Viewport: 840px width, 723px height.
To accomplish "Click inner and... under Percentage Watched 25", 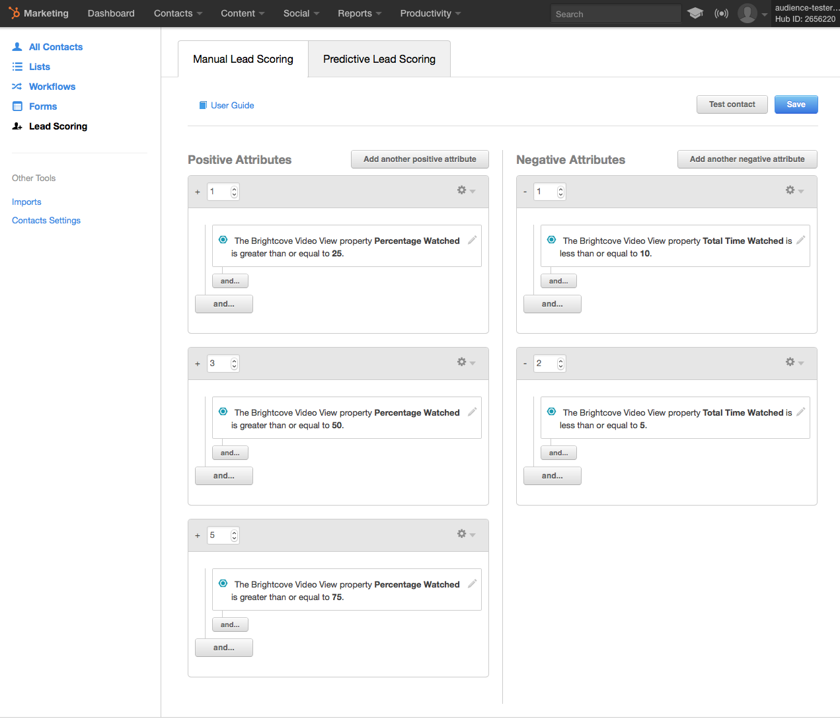I will point(230,281).
